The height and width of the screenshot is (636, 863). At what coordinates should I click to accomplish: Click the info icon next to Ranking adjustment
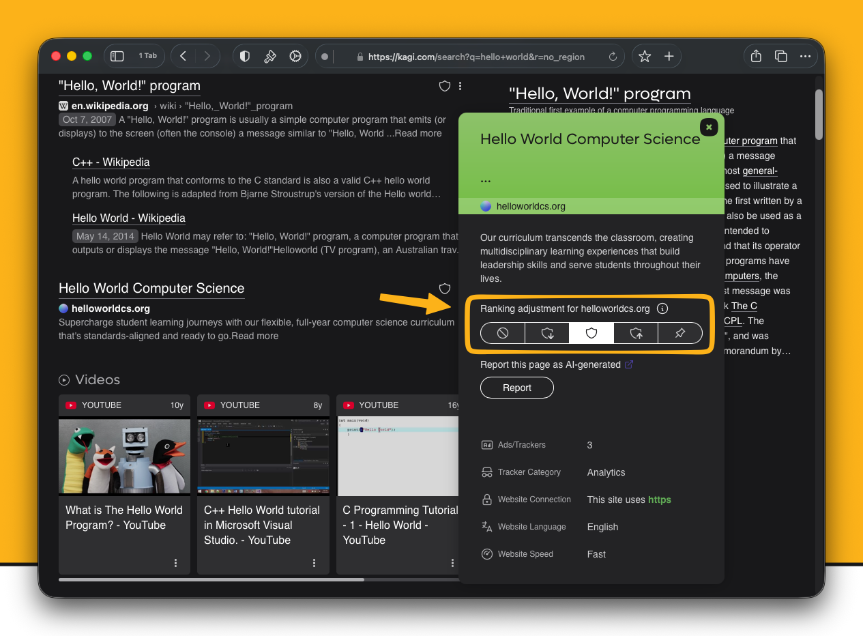662,308
